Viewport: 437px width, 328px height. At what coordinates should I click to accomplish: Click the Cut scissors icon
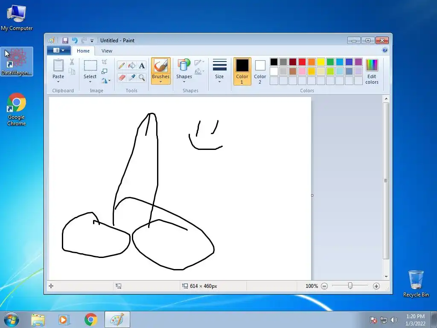[72, 61]
